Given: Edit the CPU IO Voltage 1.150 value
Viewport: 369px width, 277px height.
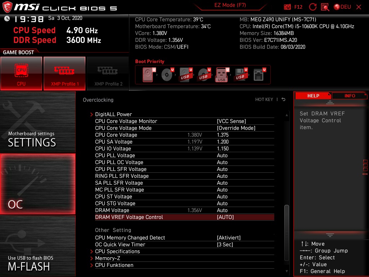Looking at the screenshot, I should click(223, 148).
